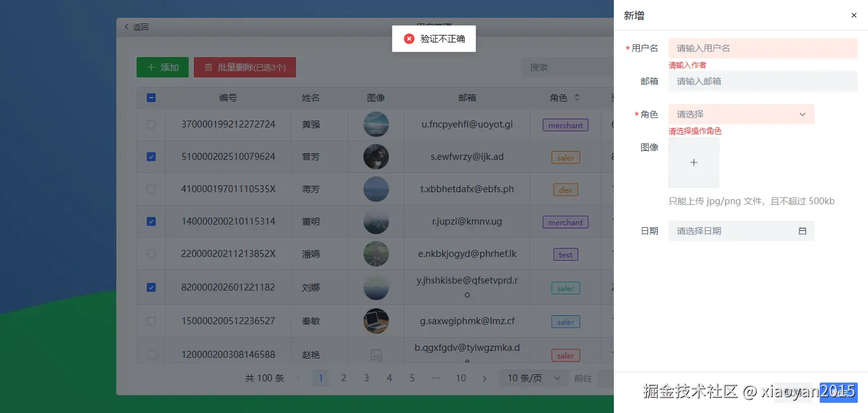Go to pagination page 3

tap(367, 378)
